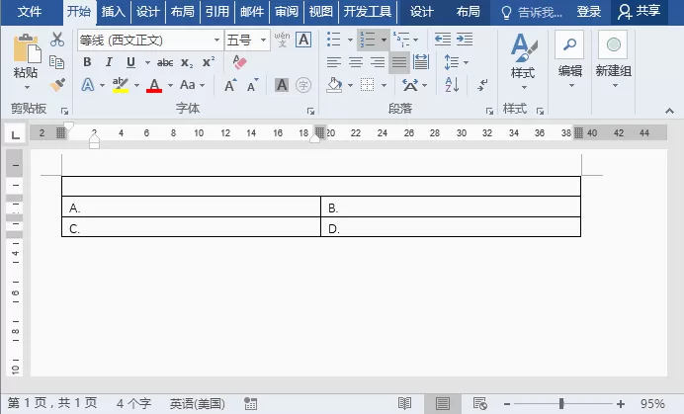Toggle Bold formatting
This screenshot has width=684, height=414.
tap(87, 62)
